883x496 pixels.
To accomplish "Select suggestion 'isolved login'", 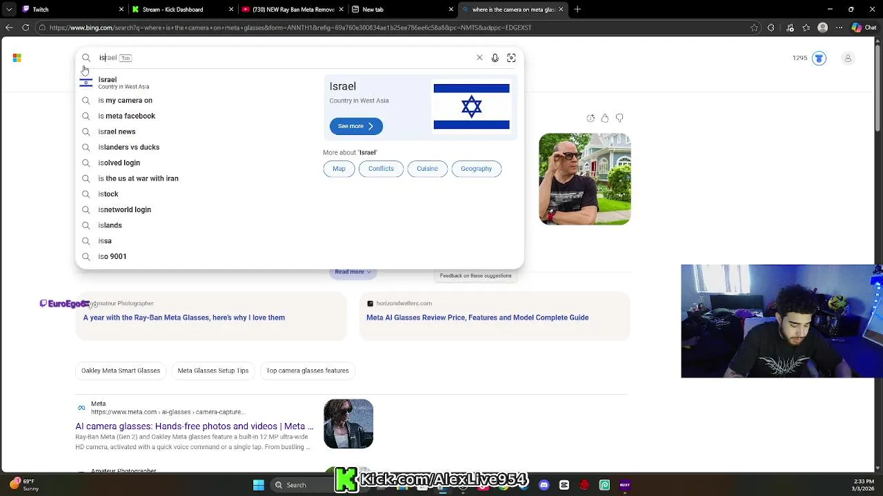I will 197,163.
